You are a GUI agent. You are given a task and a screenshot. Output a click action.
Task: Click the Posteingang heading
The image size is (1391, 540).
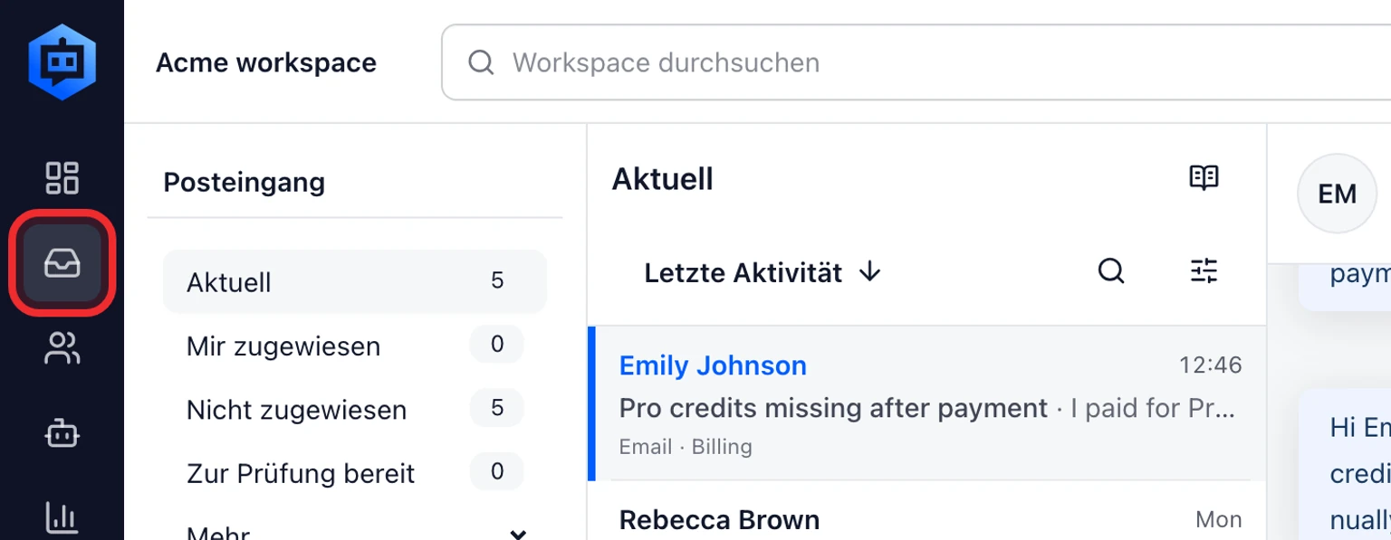[244, 182]
